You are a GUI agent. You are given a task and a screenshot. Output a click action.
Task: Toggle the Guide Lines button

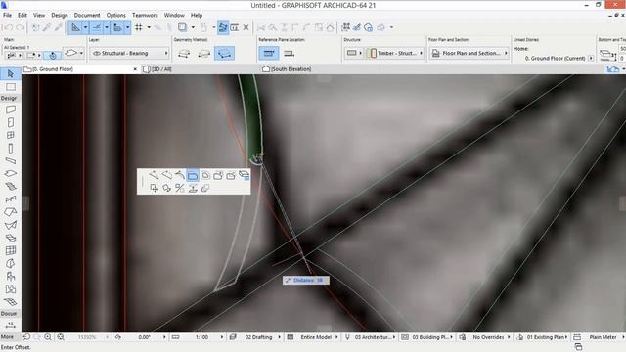[75, 27]
